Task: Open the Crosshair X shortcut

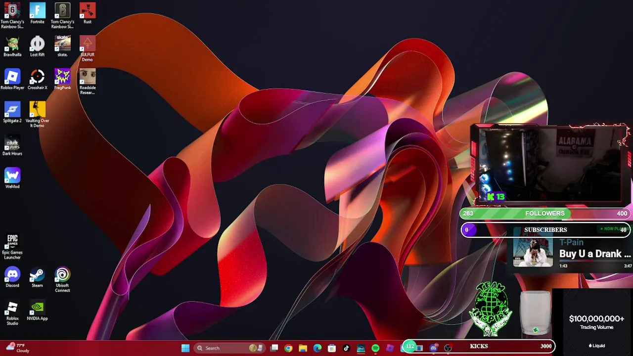Action: click(x=37, y=80)
